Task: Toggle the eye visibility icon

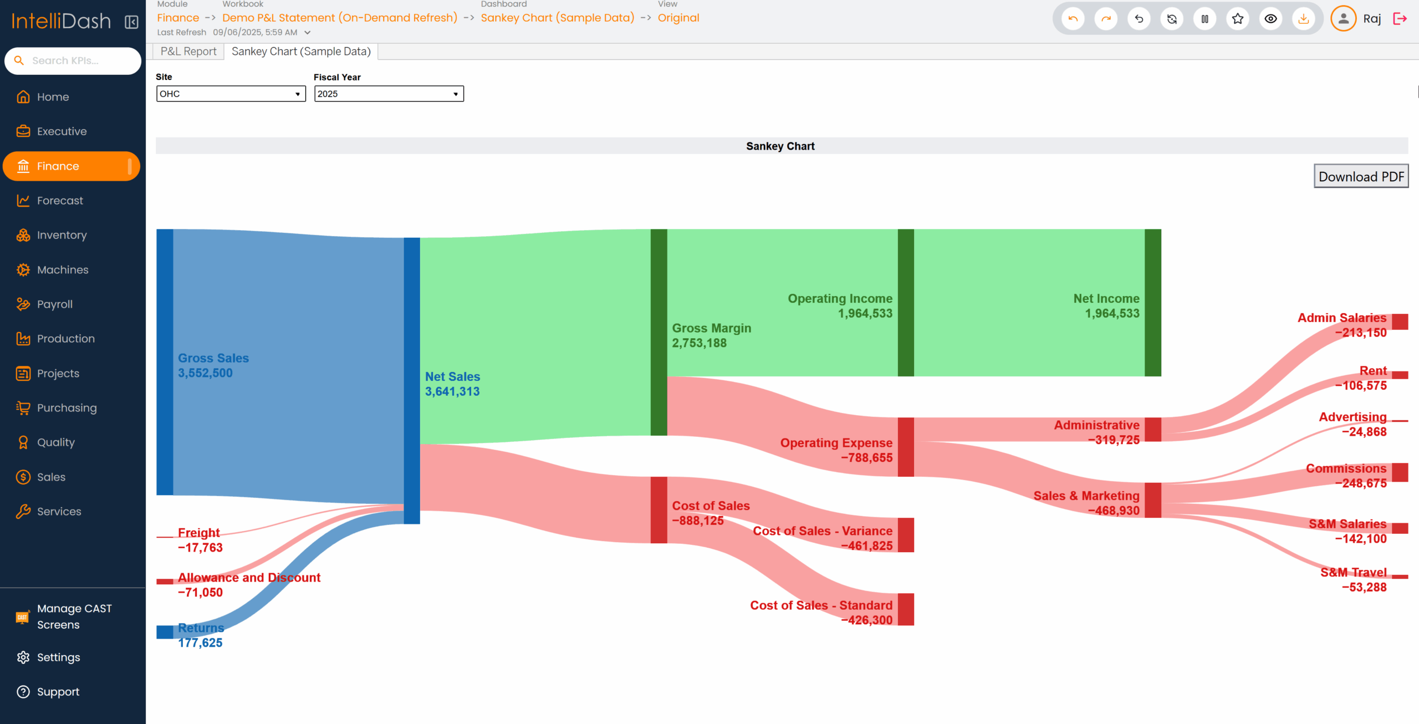Action: tap(1270, 19)
